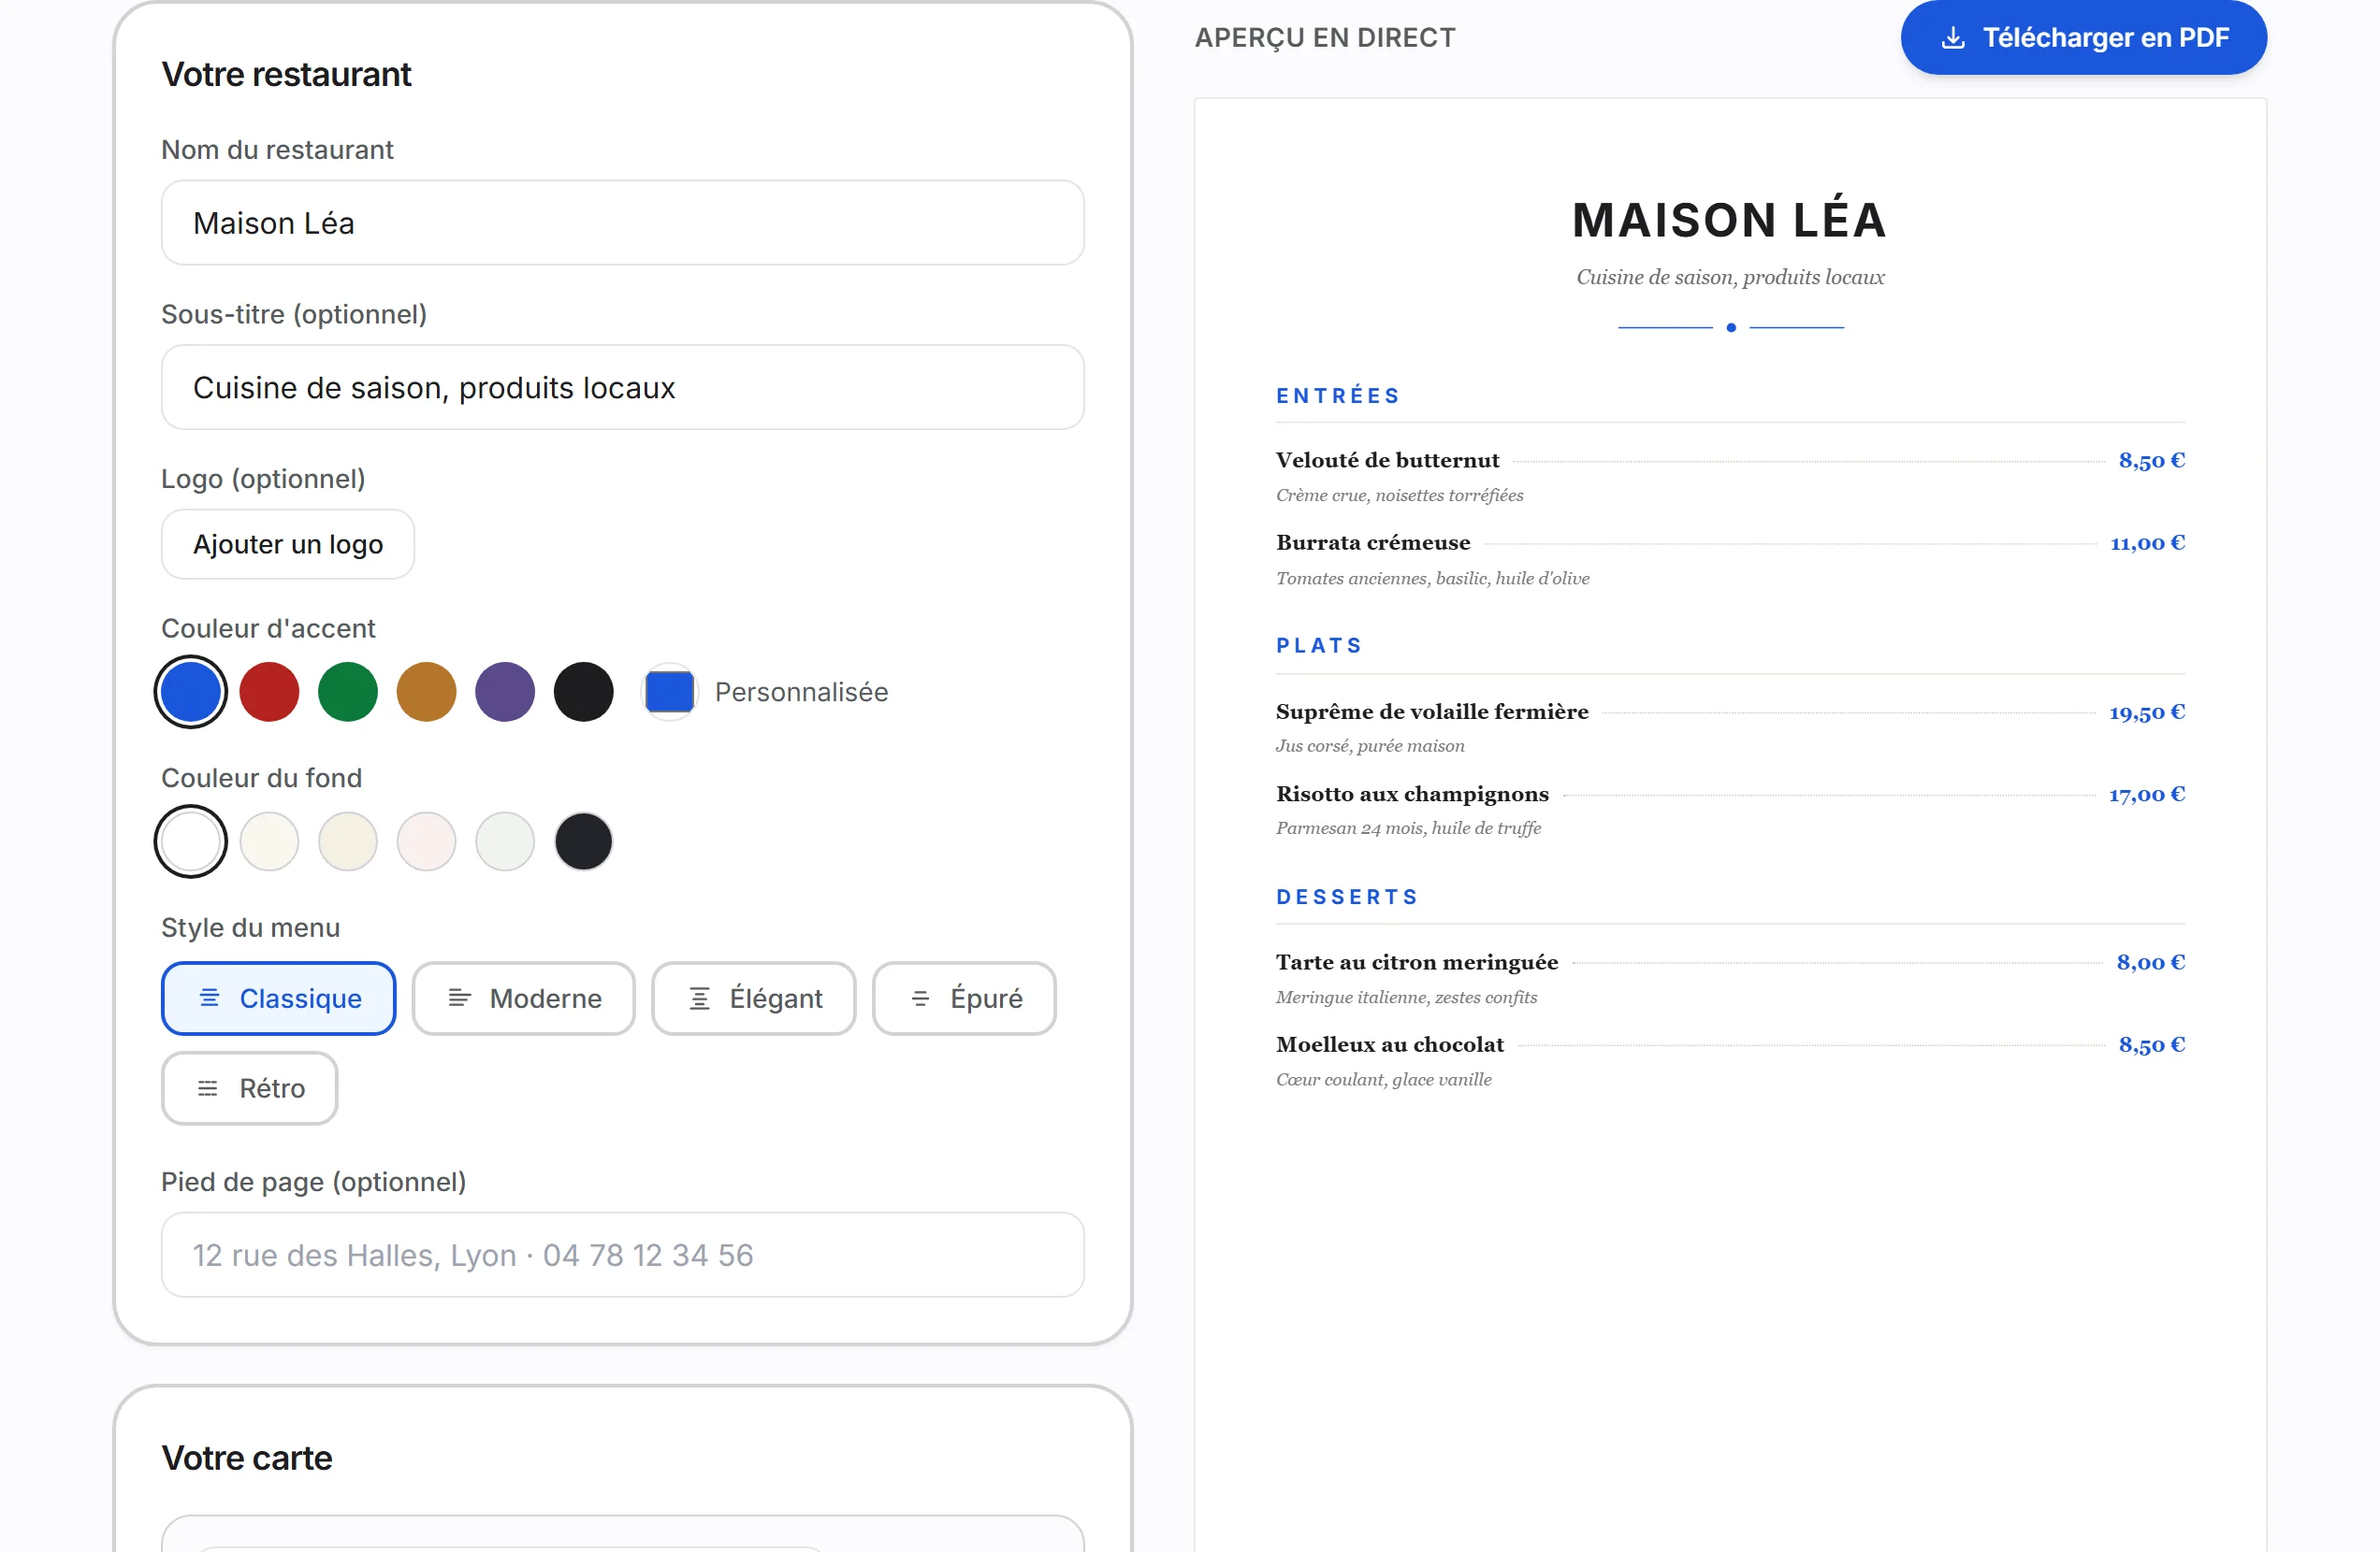This screenshot has height=1552, width=2380.
Task: Download the menu as PDF
Action: [x=2083, y=38]
